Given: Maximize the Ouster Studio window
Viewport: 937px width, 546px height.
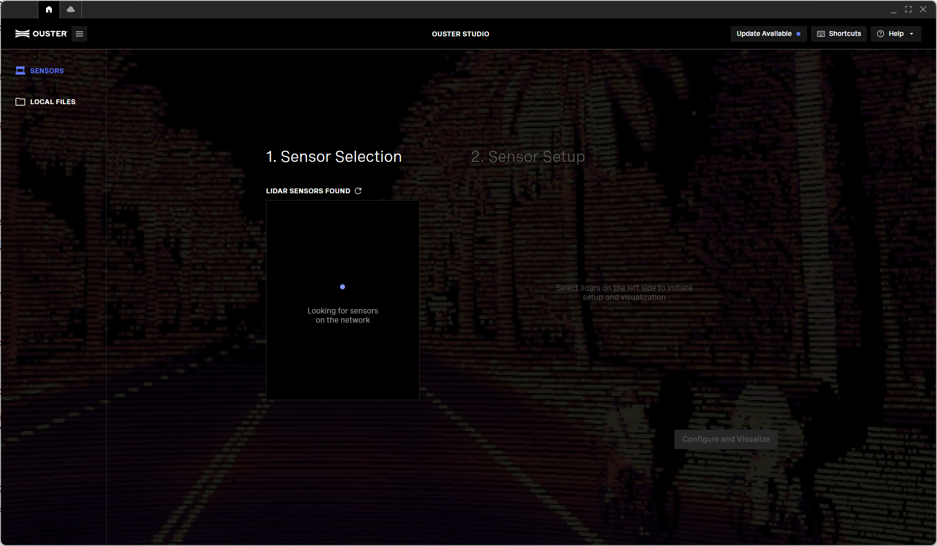Looking at the screenshot, I should (x=908, y=9).
